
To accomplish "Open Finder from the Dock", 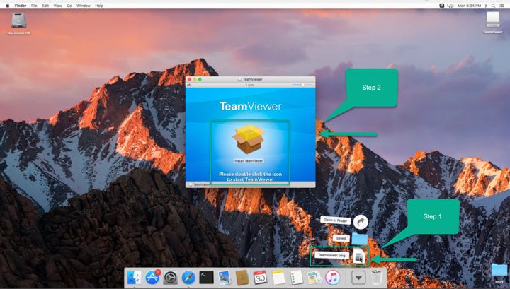I will (x=135, y=278).
